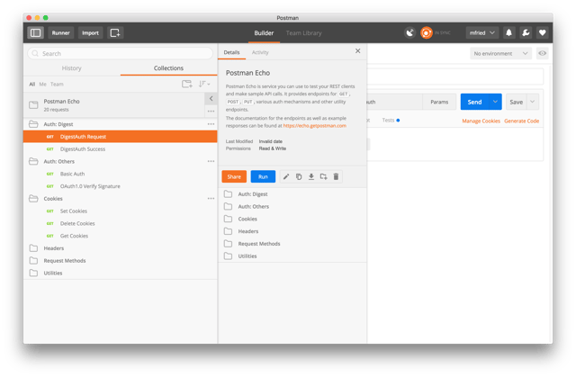576x377 pixels.
Task: Create a new collection with the folder-plus icon
Action: (x=187, y=84)
